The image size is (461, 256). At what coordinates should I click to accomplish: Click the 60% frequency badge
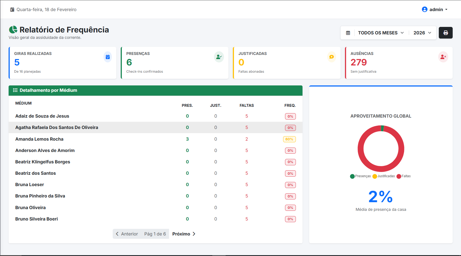coord(289,139)
